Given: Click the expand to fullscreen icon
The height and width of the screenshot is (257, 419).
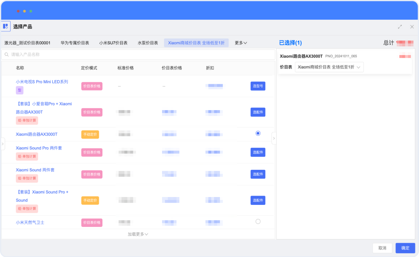Looking at the screenshot, I should 400,27.
